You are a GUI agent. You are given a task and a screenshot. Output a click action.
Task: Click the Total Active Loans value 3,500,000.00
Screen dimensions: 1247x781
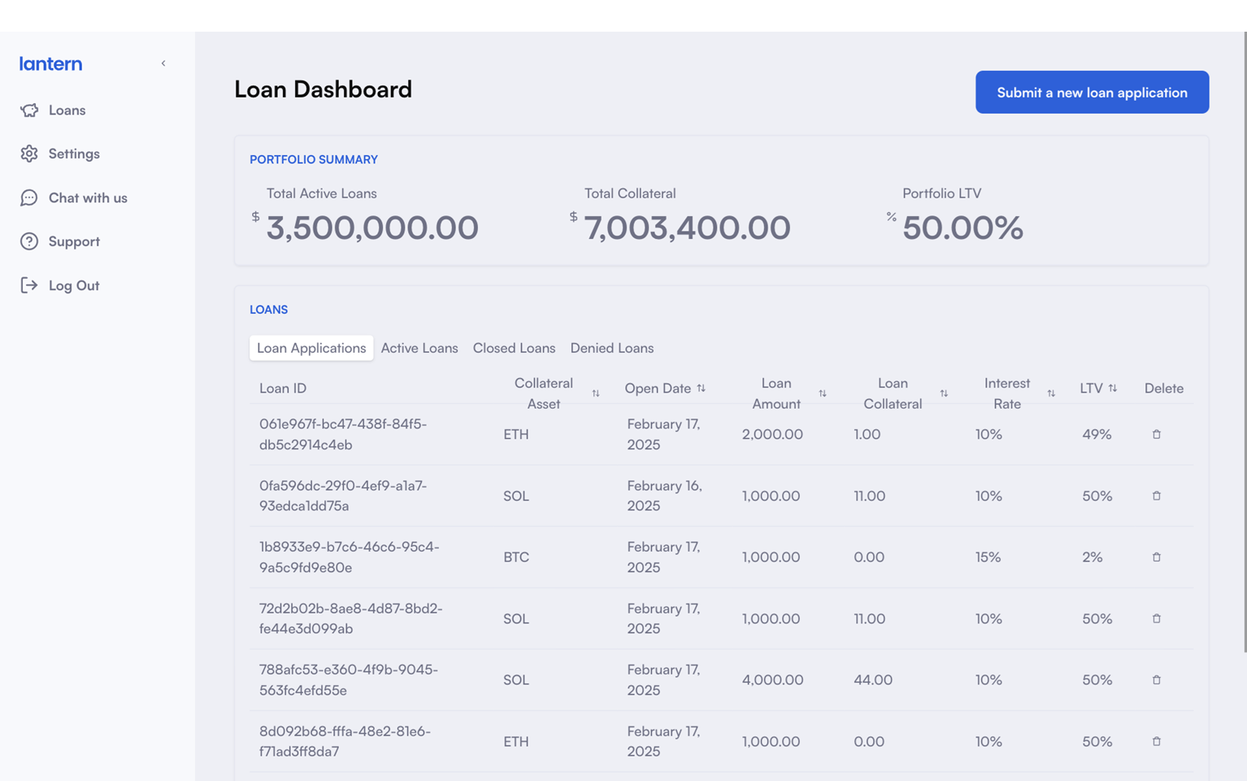372,228
